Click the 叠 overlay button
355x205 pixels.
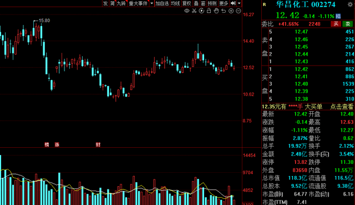point(196,3)
